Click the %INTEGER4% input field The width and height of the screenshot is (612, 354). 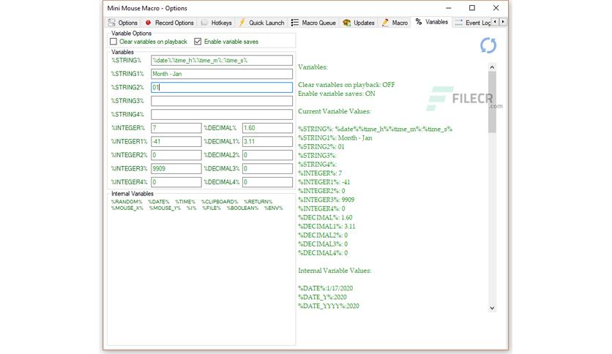click(176, 182)
